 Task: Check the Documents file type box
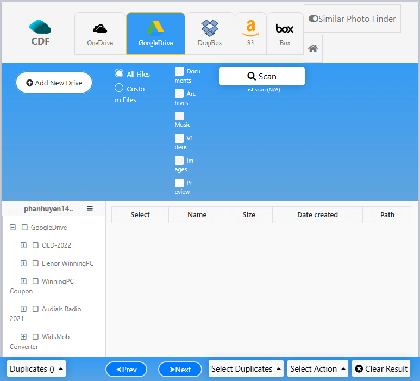(x=179, y=71)
